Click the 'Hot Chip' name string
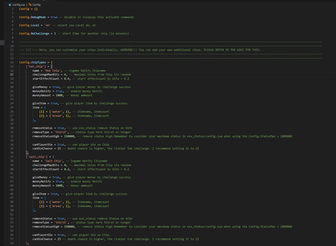Viewport: 336px width, 246px height. click(52, 71)
